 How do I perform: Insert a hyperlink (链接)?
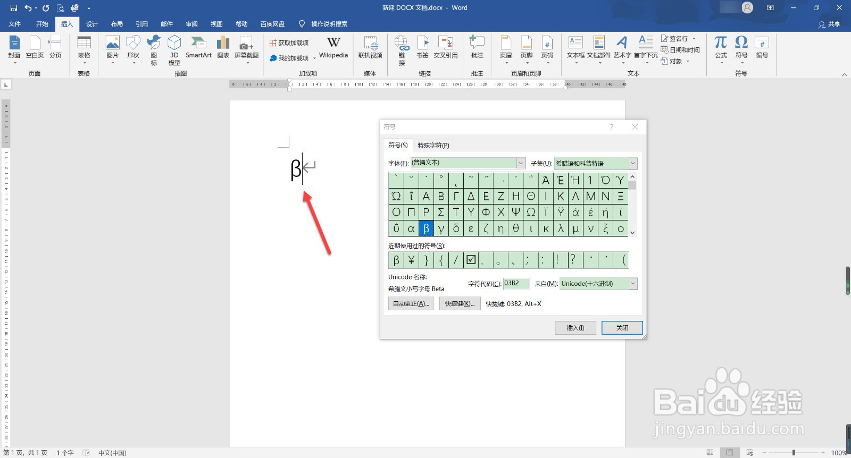(402, 50)
